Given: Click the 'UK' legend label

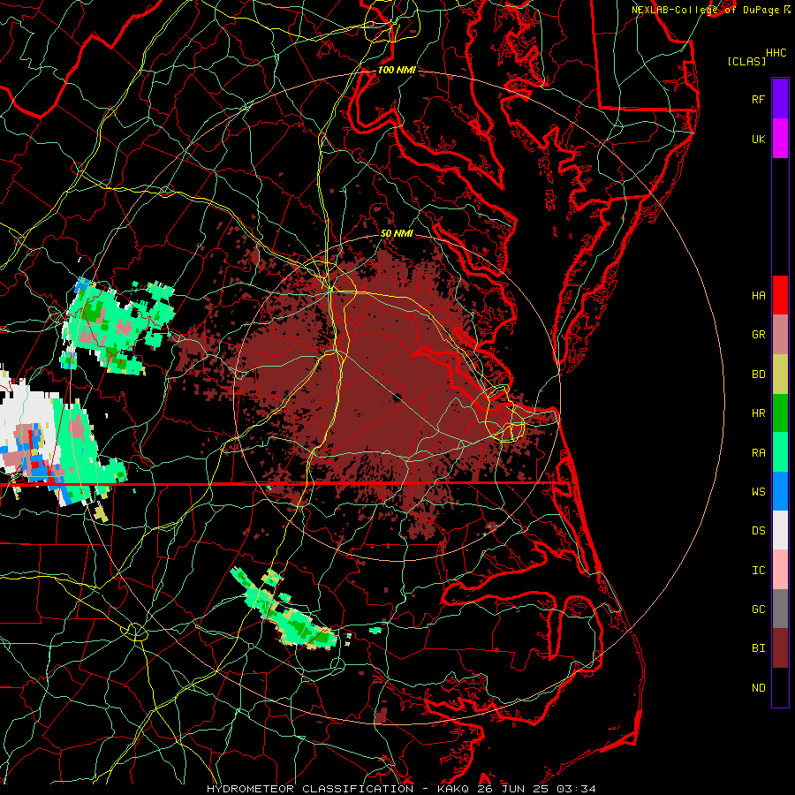Looking at the screenshot, I should point(758,139).
